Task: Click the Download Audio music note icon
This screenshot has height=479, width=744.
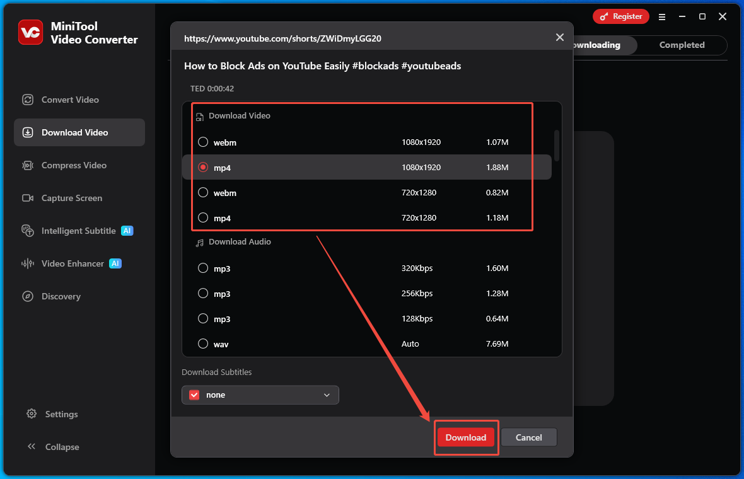Action: click(200, 243)
